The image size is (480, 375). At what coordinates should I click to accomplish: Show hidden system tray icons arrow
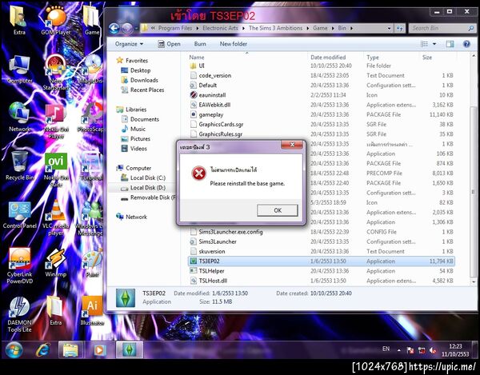tap(399, 350)
